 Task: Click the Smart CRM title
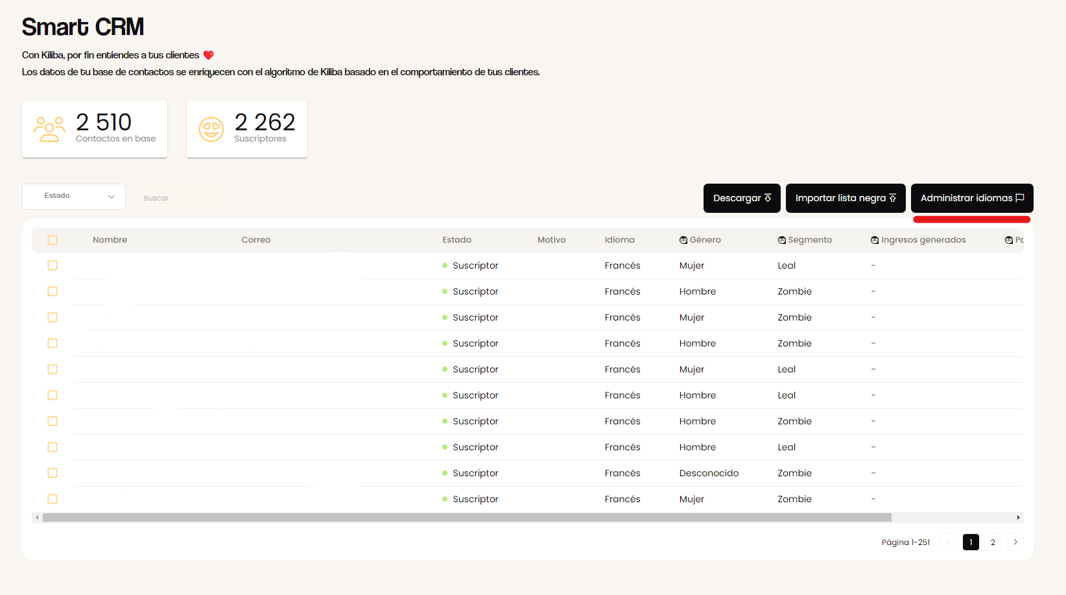83,27
